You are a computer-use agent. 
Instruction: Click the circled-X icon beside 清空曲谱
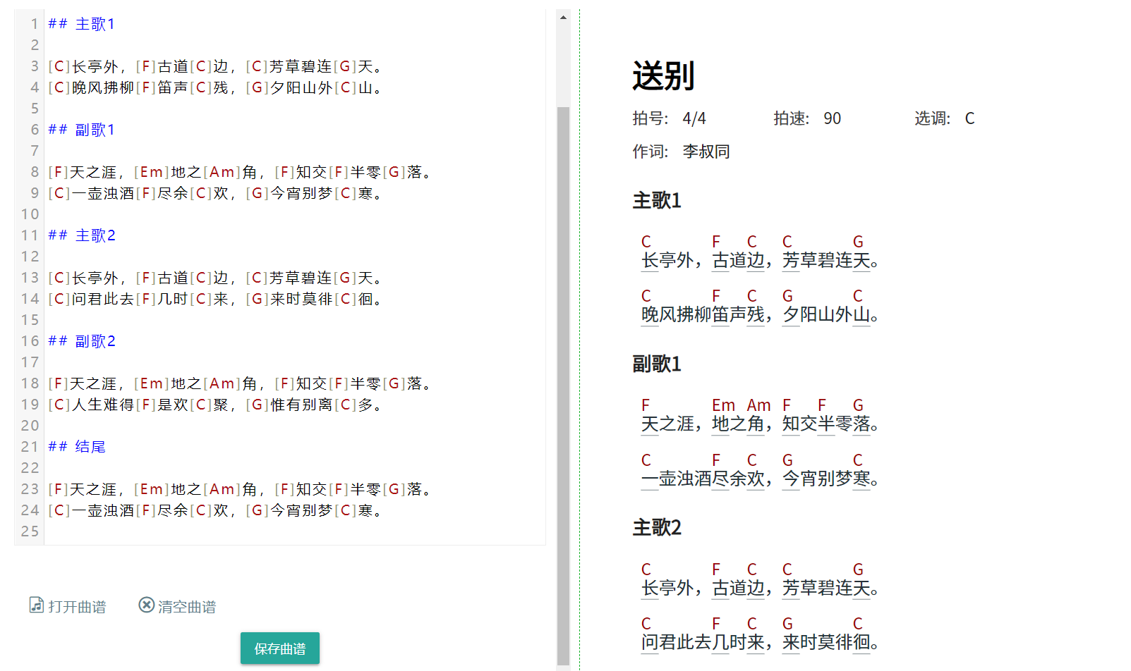[x=145, y=605]
